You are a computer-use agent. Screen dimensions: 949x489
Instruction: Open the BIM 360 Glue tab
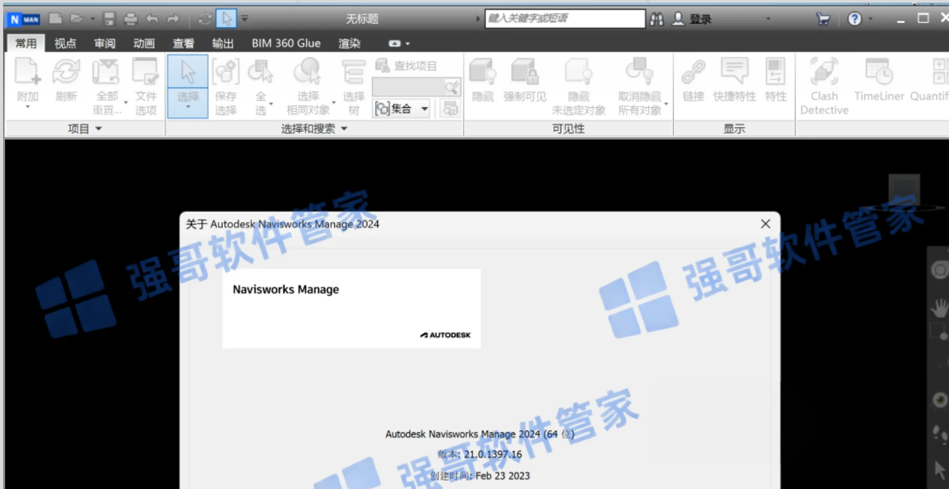pos(286,43)
